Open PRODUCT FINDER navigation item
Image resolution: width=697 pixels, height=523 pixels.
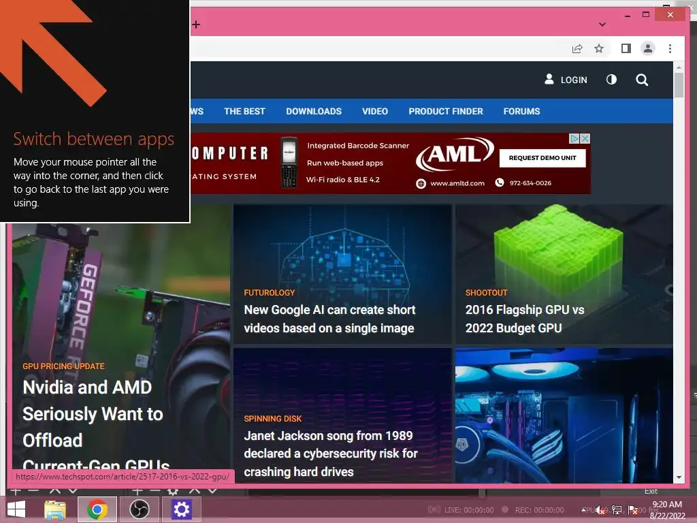[446, 111]
